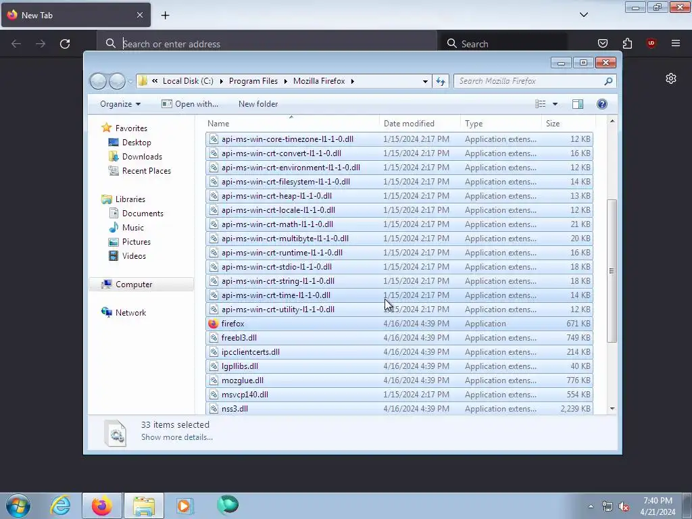Open the Firefox hamburger application menu
Image resolution: width=692 pixels, height=519 pixels.
(x=676, y=43)
